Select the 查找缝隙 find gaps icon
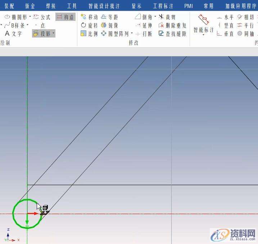Screen dimensions: 258x244 (161, 34)
